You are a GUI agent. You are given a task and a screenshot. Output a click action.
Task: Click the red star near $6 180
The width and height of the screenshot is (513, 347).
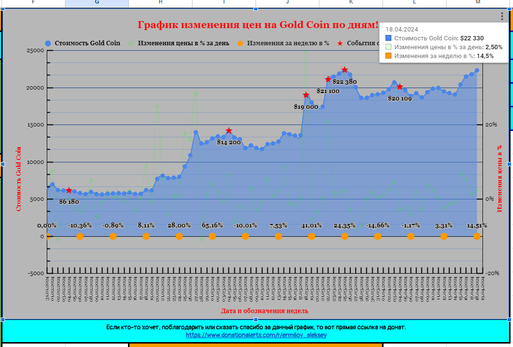pyautogui.click(x=69, y=190)
